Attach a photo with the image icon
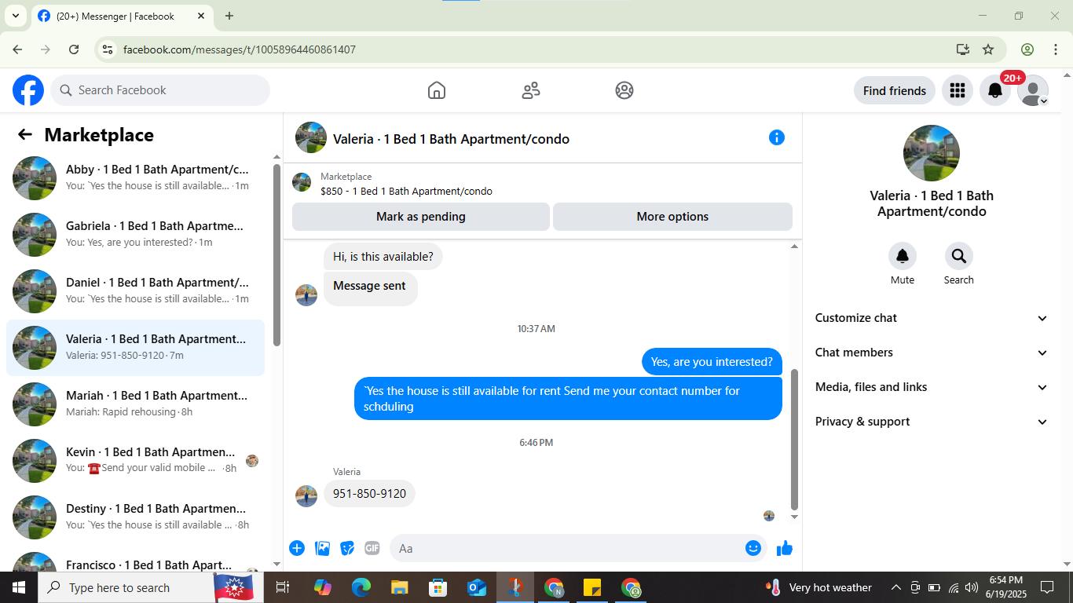Image resolution: width=1073 pixels, height=603 pixels. (x=322, y=548)
